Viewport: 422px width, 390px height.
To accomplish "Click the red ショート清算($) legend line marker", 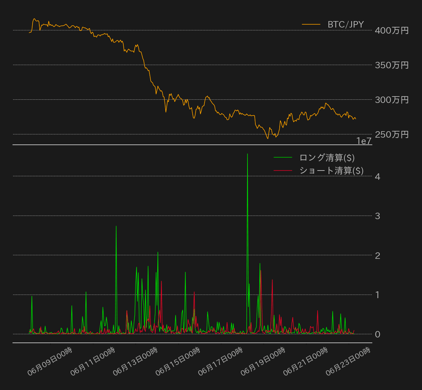I will tap(283, 171).
